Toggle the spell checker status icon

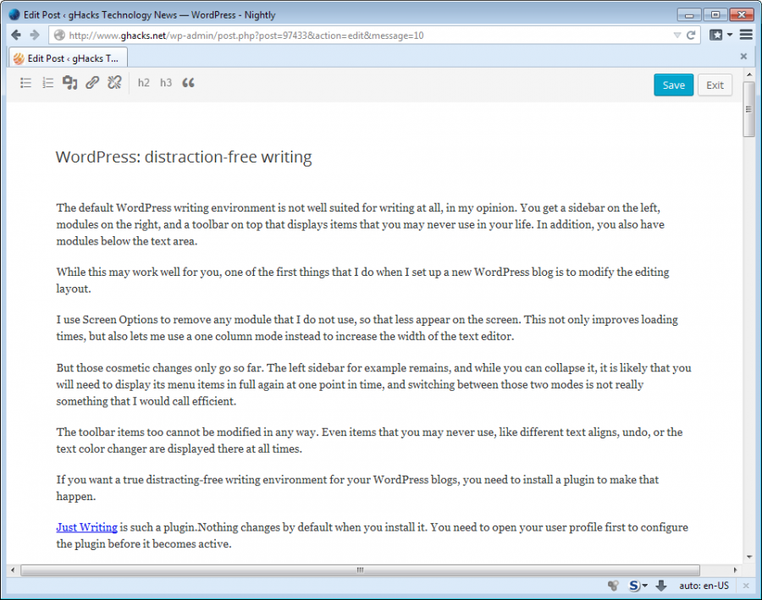click(x=633, y=586)
